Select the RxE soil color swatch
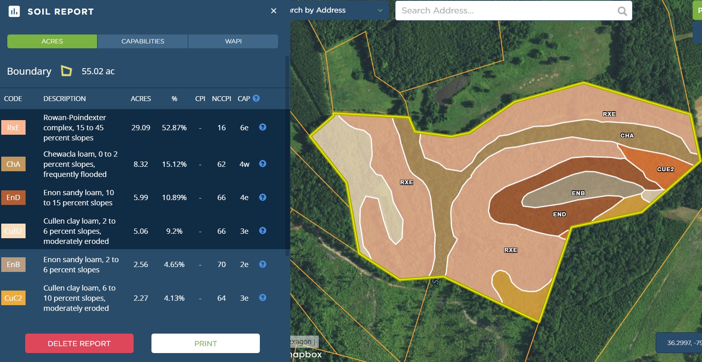Viewport: 702px width, 362px height. [x=13, y=127]
